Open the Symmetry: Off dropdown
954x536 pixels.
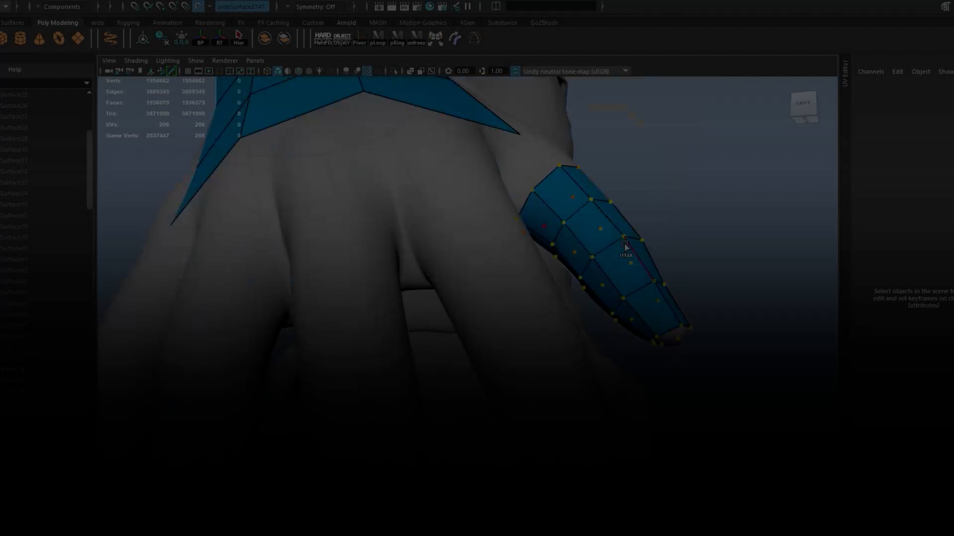[316, 6]
